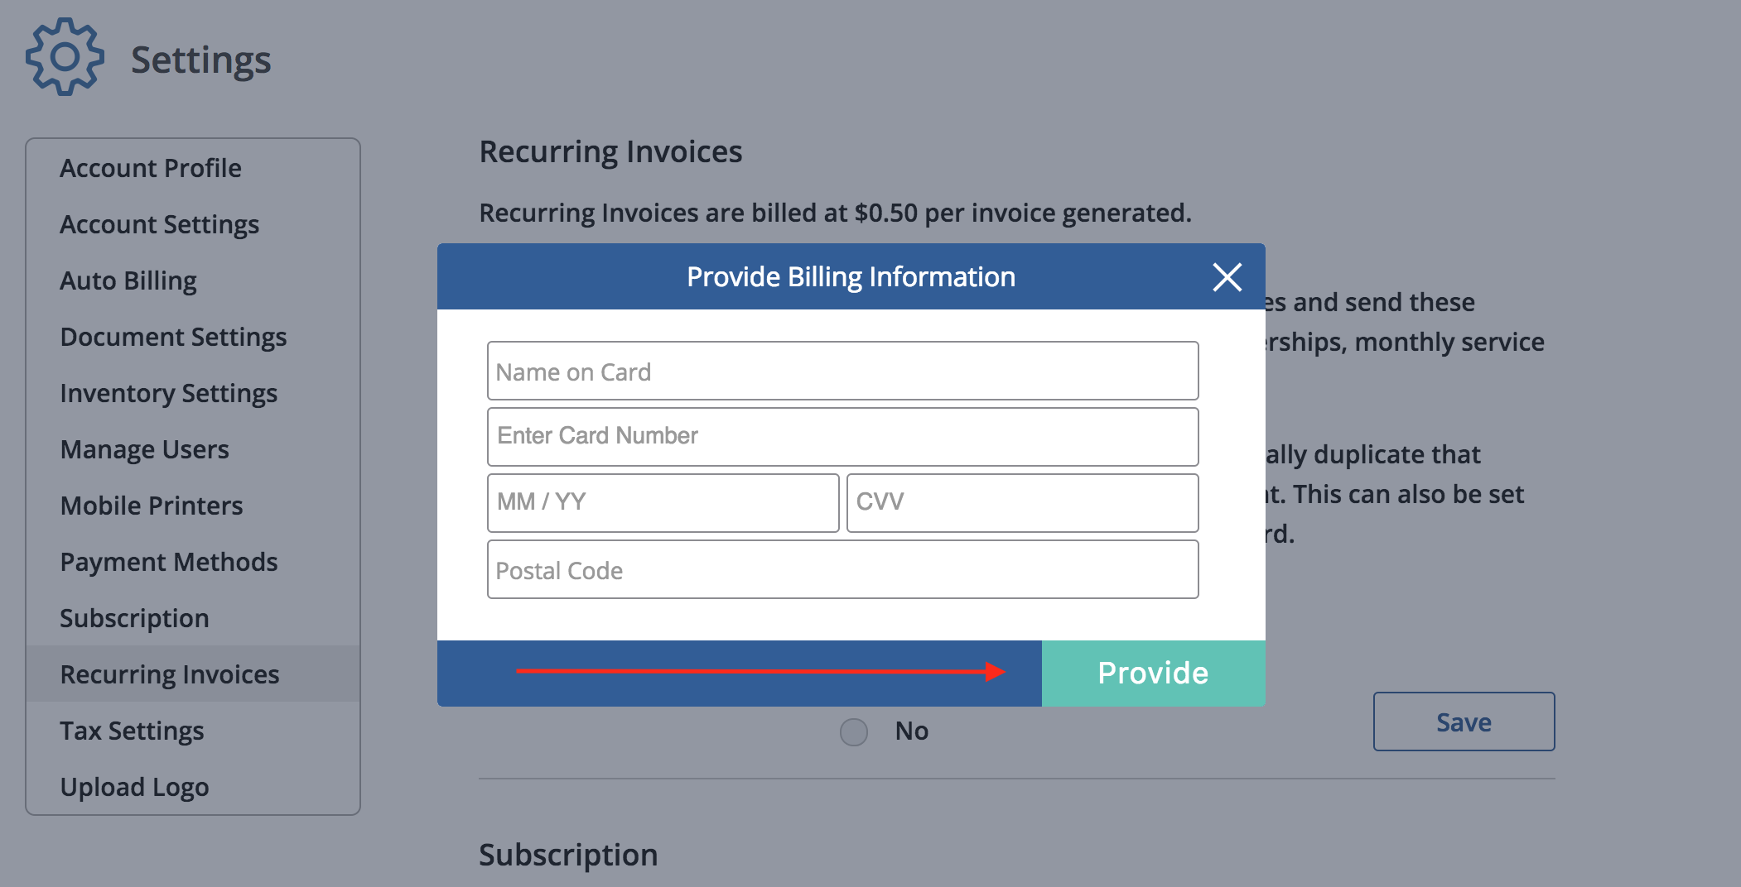1741x887 pixels.
Task: Focus the Enter Card Number field
Action: (842, 437)
